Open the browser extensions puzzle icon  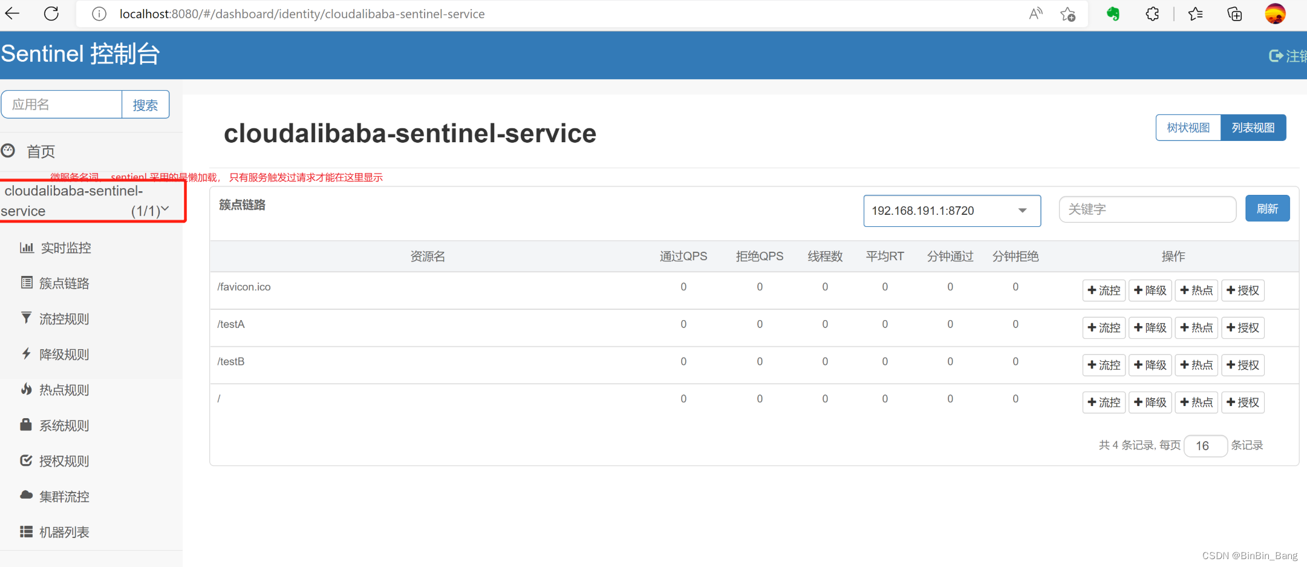1152,14
